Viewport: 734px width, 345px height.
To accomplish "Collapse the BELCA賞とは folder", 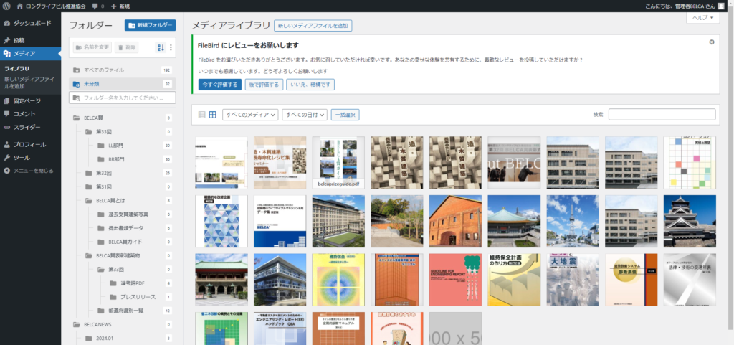I will tap(88, 201).
